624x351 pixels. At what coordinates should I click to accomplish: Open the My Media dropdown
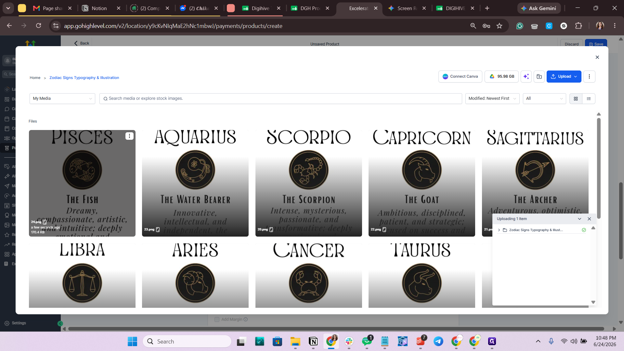click(x=62, y=98)
